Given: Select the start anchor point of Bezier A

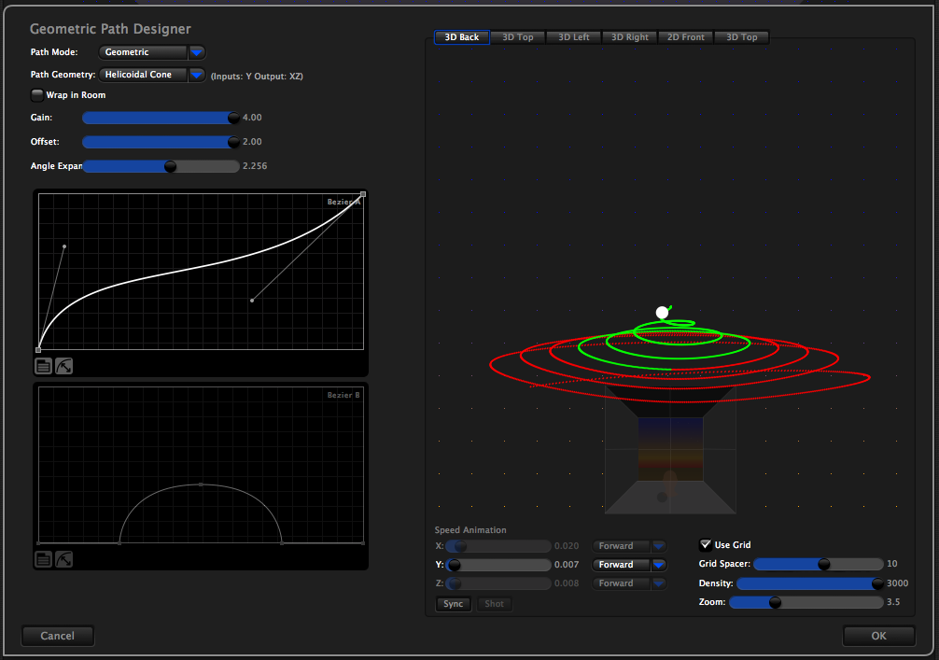Looking at the screenshot, I should 38,350.
